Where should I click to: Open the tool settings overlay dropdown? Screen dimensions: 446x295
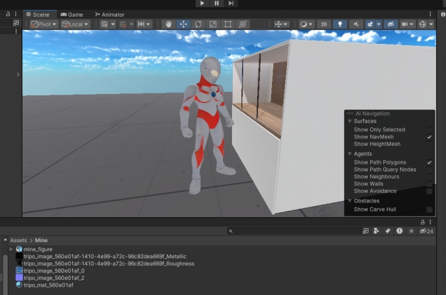click(x=281, y=24)
